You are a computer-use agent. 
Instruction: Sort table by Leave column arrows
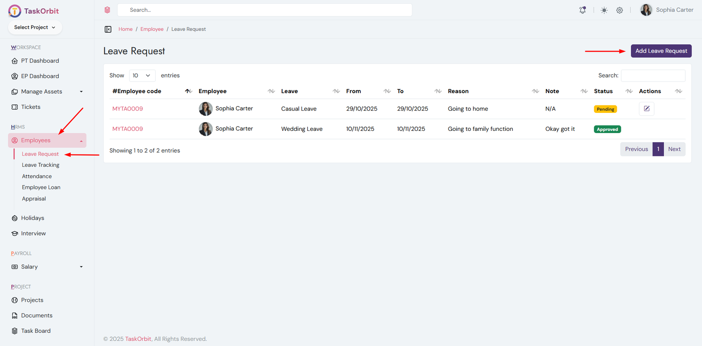coord(336,91)
